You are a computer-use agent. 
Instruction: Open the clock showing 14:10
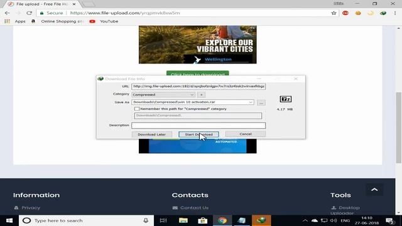(367, 220)
